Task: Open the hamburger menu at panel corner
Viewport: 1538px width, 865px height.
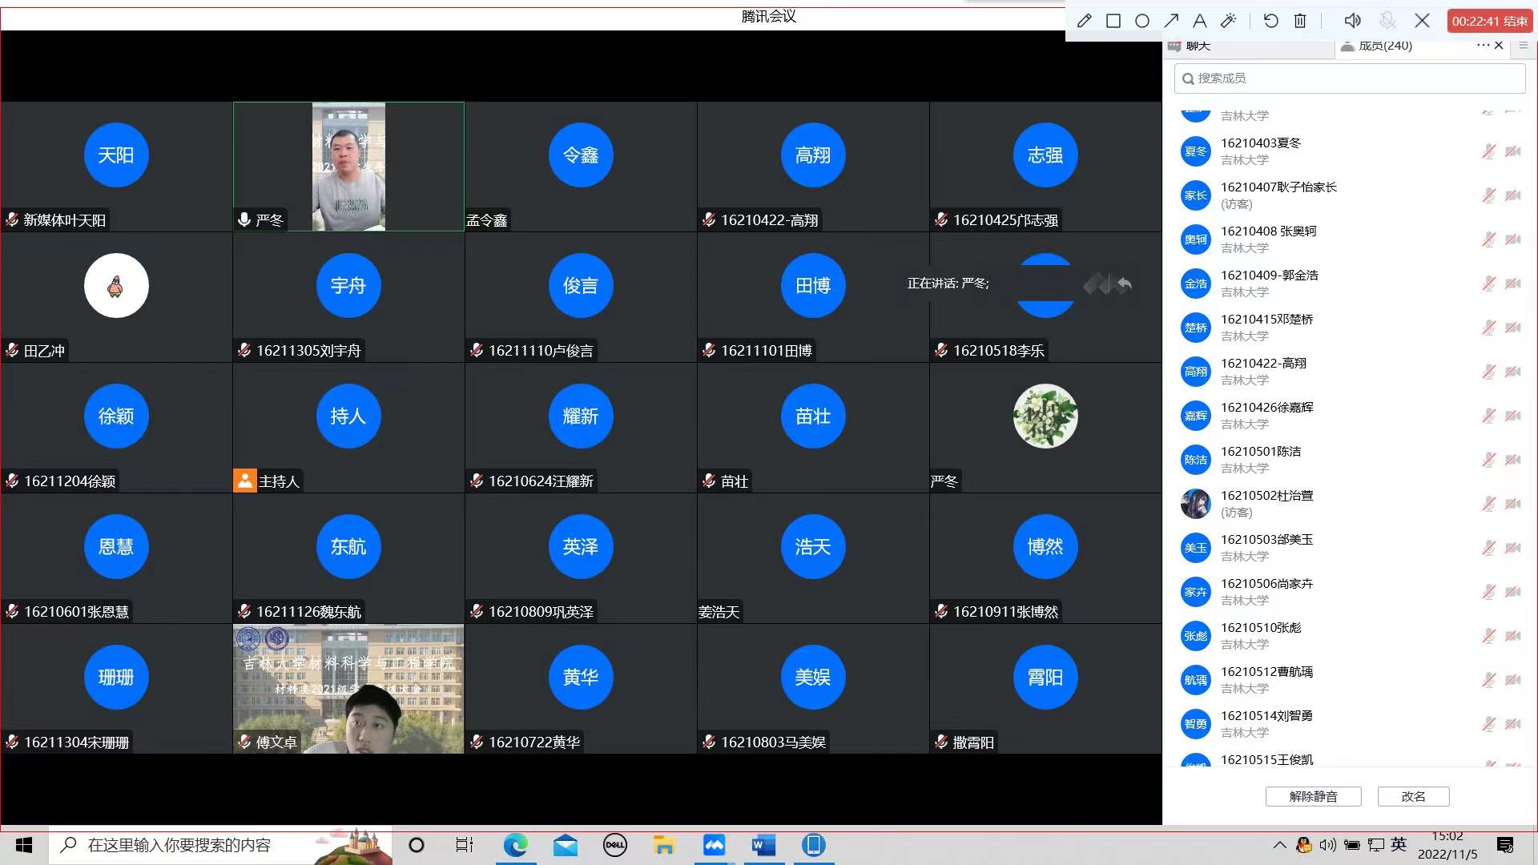Action: pyautogui.click(x=1524, y=46)
